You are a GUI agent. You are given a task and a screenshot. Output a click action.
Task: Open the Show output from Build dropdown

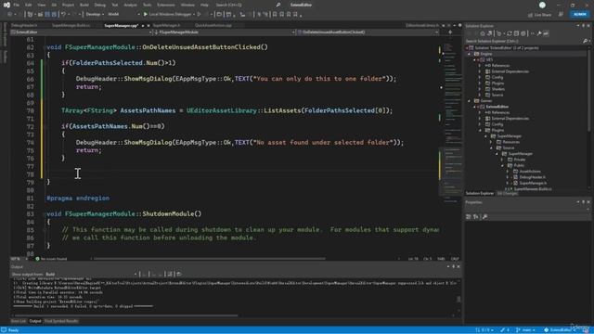(91, 275)
